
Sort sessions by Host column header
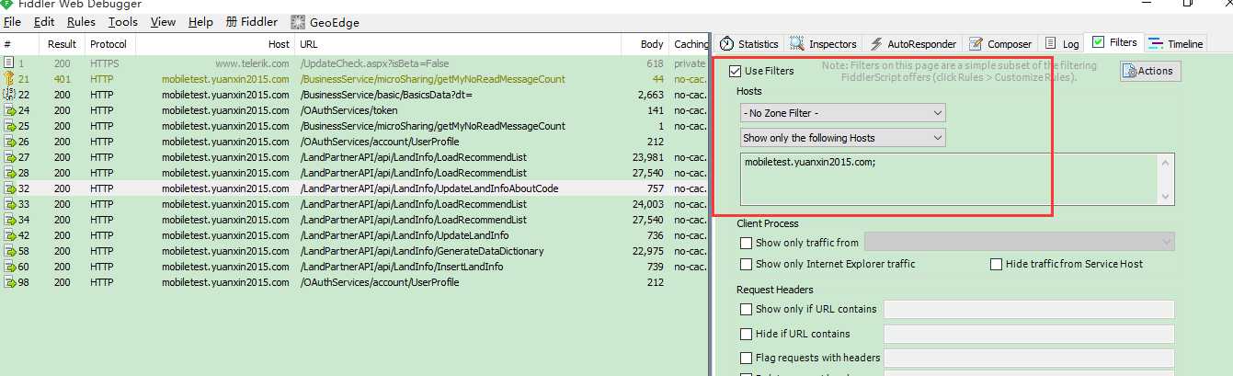214,44
